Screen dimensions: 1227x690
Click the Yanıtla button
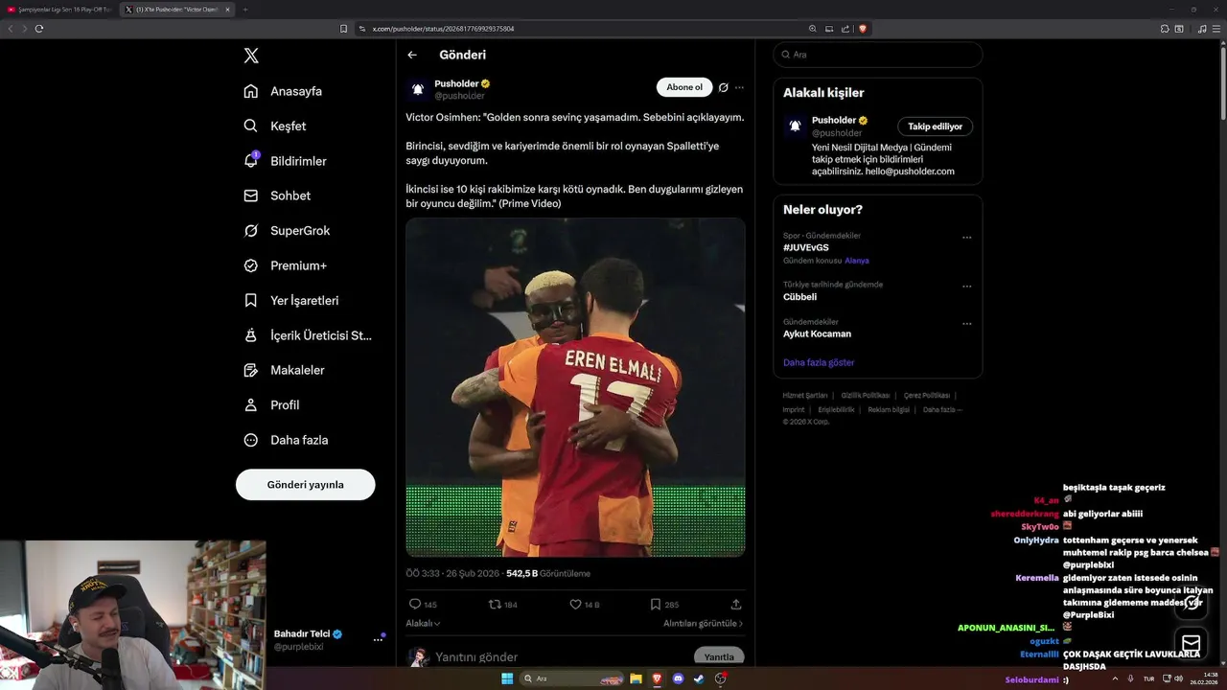coord(719,656)
